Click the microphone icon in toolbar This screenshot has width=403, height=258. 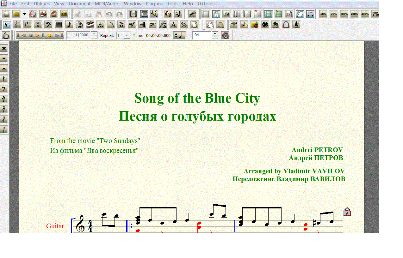click(192, 14)
